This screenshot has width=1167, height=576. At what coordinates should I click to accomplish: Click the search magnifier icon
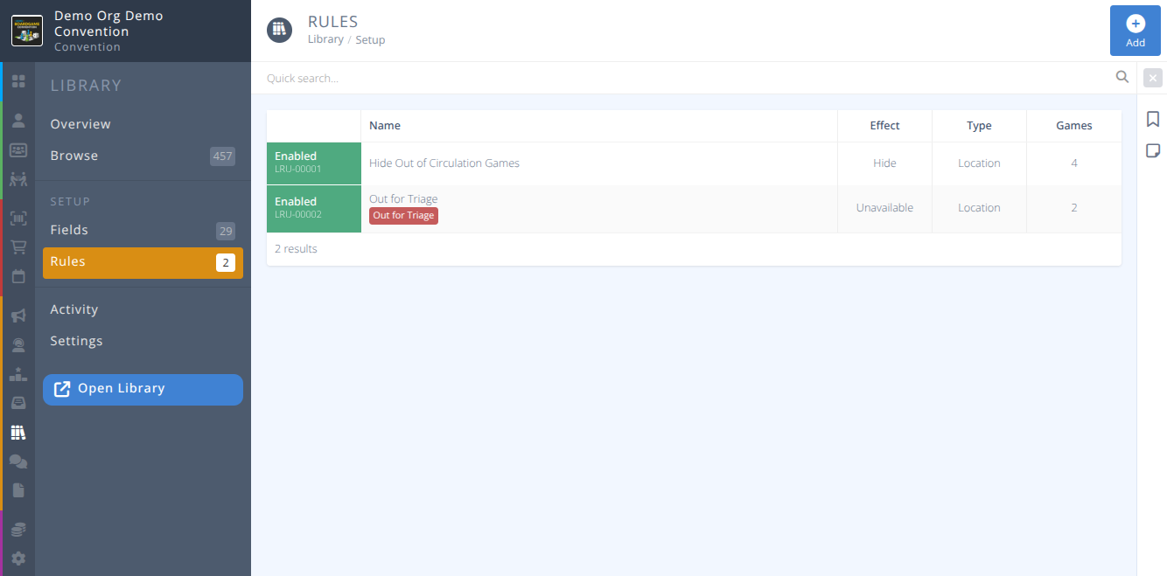[x=1122, y=77]
